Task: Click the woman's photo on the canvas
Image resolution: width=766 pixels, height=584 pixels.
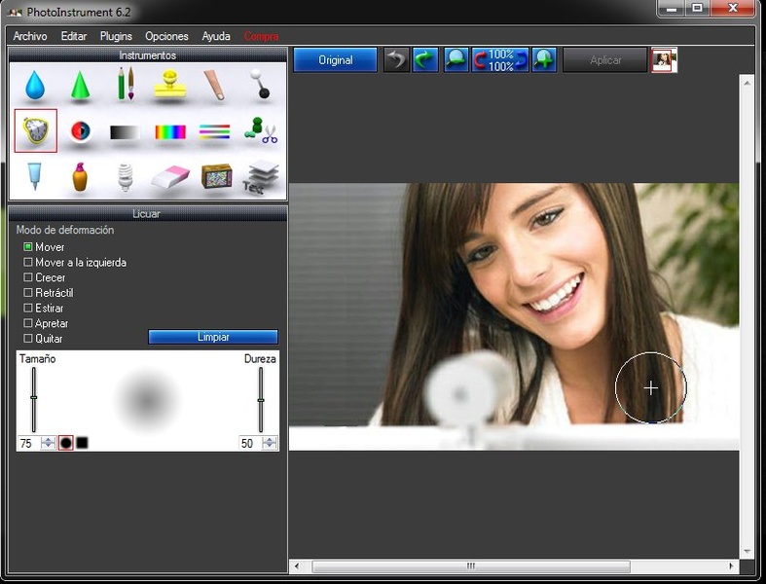Action: click(514, 316)
